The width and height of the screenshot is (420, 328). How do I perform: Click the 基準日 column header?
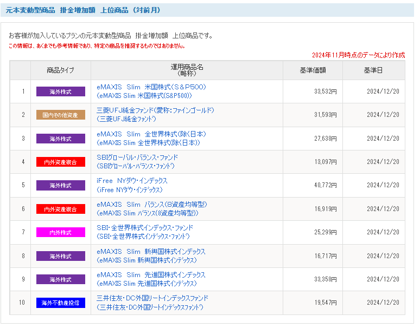point(373,70)
